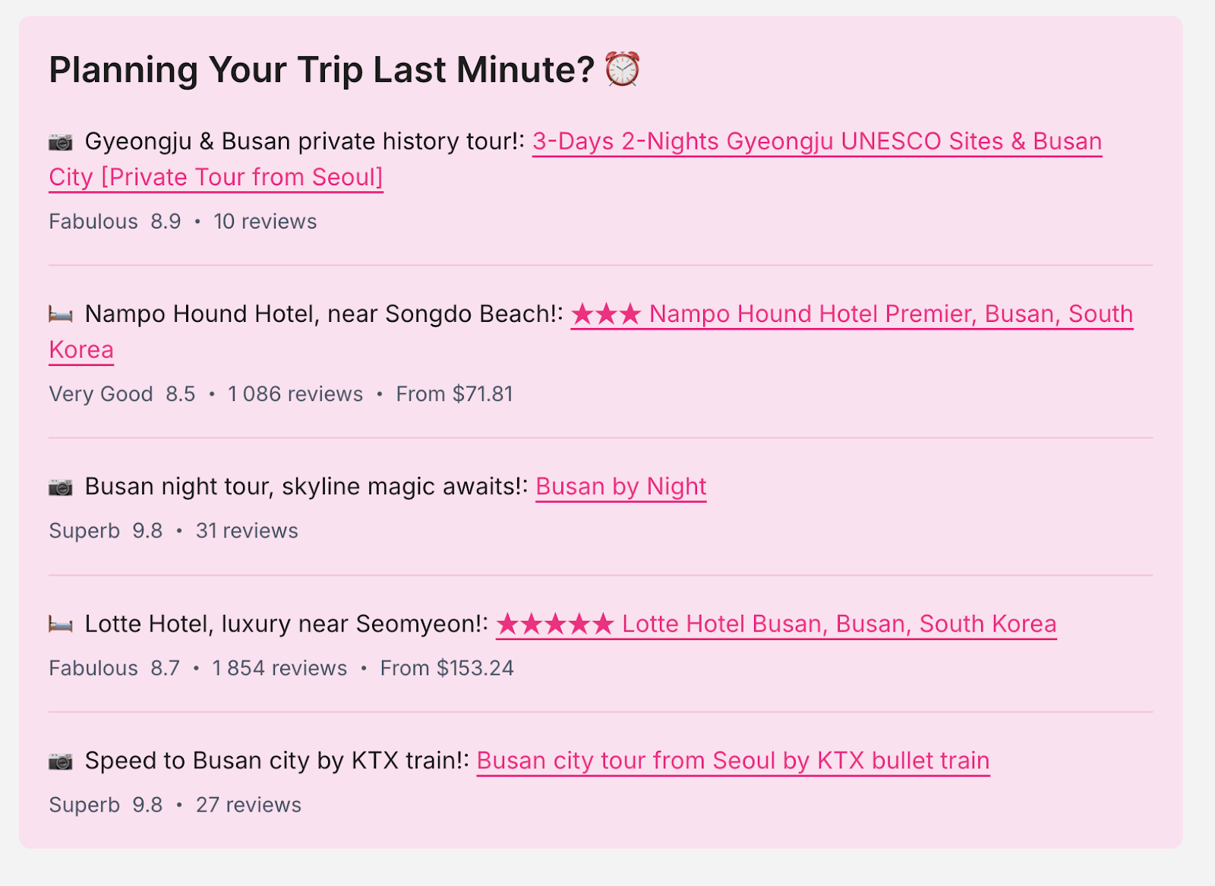Click bed icon next to Lotte Hotel

coord(61,625)
